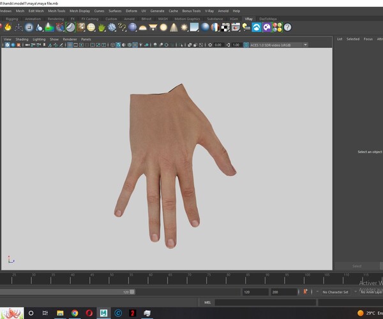This screenshot has height=319, width=383.
Task: Open Opera browser from the taskbar
Action: (89, 313)
